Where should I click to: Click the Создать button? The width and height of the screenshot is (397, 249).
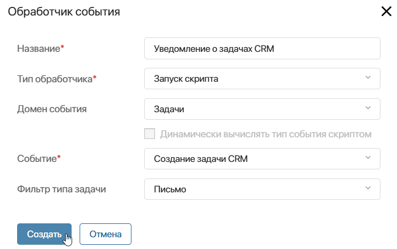44,234
